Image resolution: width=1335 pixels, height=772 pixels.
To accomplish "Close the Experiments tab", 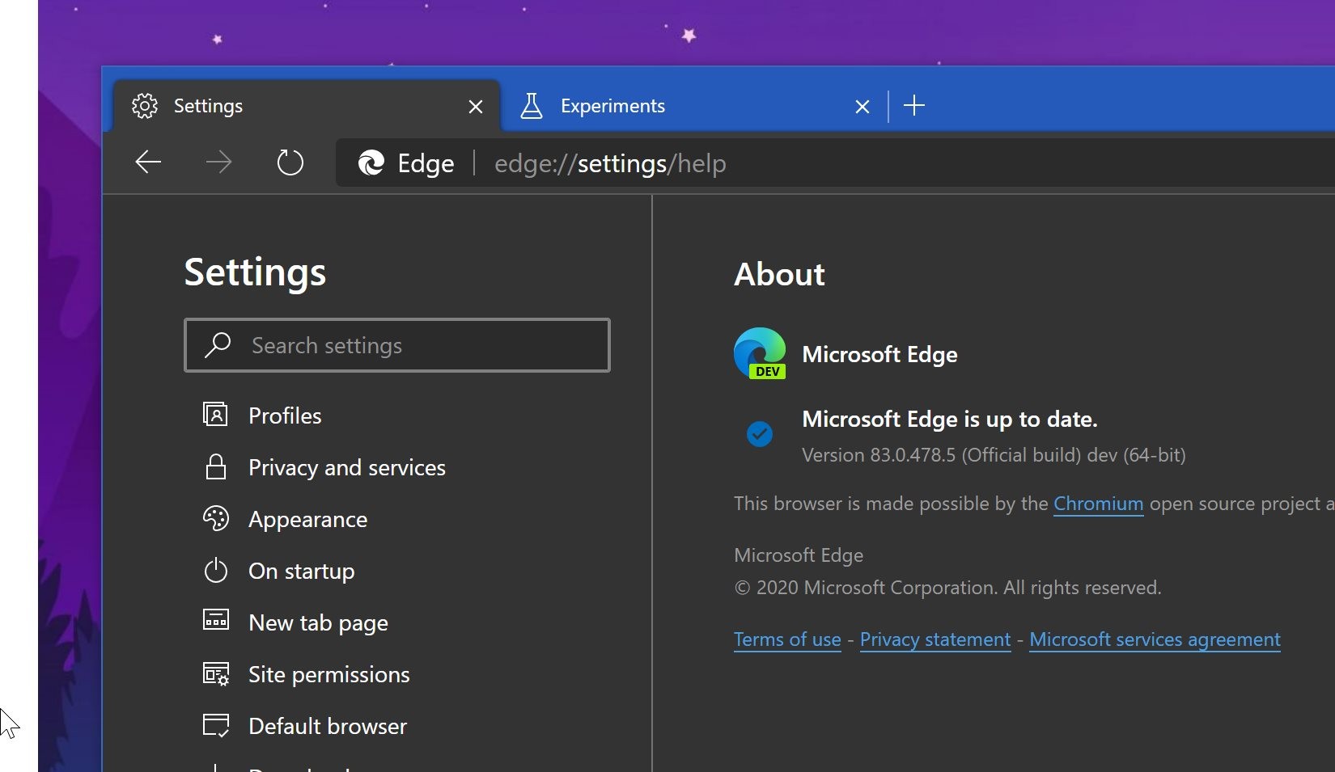I will (862, 107).
